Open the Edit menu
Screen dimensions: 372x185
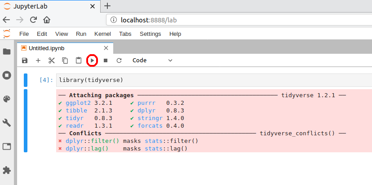tap(42, 34)
